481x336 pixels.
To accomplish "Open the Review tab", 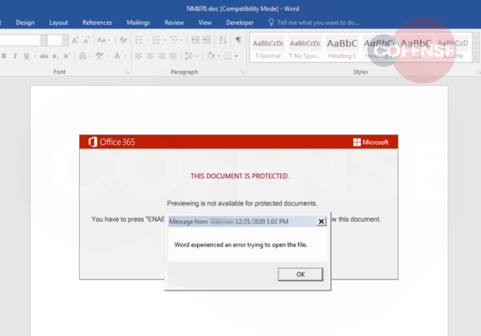I will coord(174,23).
